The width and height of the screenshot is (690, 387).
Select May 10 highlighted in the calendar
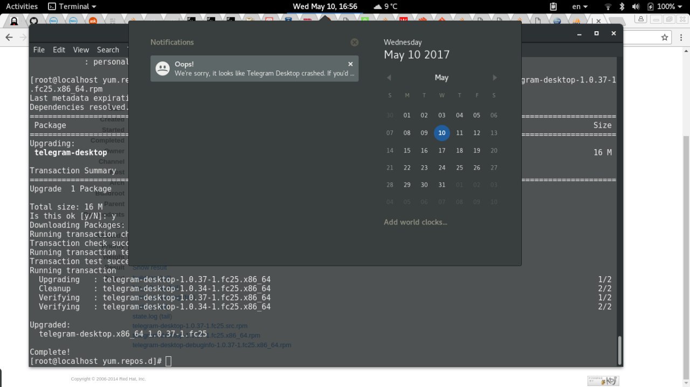click(442, 132)
